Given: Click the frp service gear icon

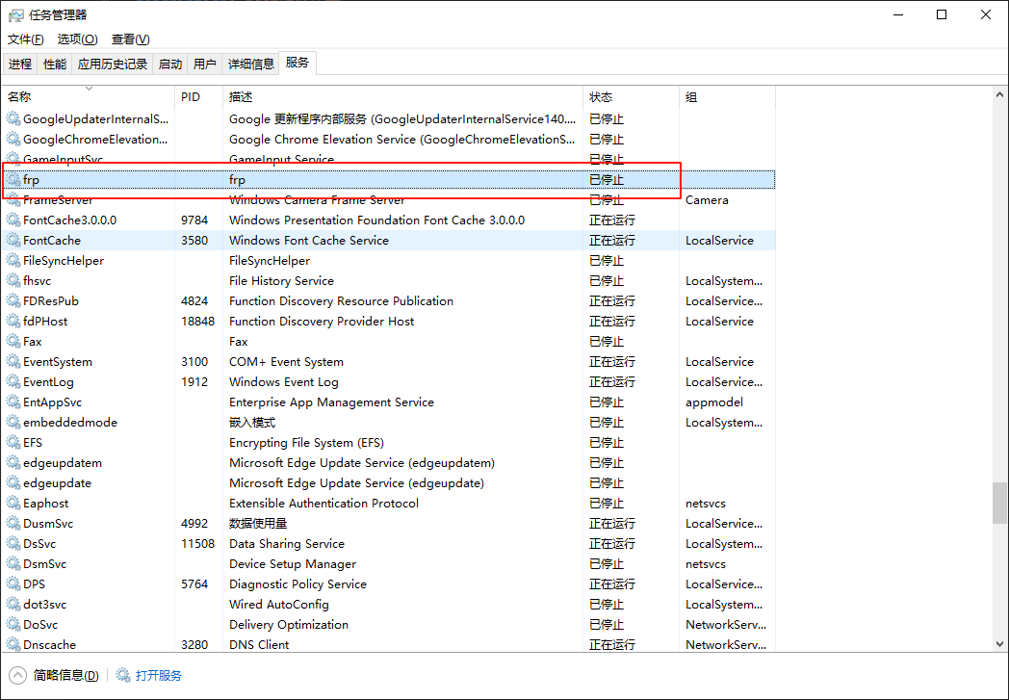Looking at the screenshot, I should pos(13,179).
